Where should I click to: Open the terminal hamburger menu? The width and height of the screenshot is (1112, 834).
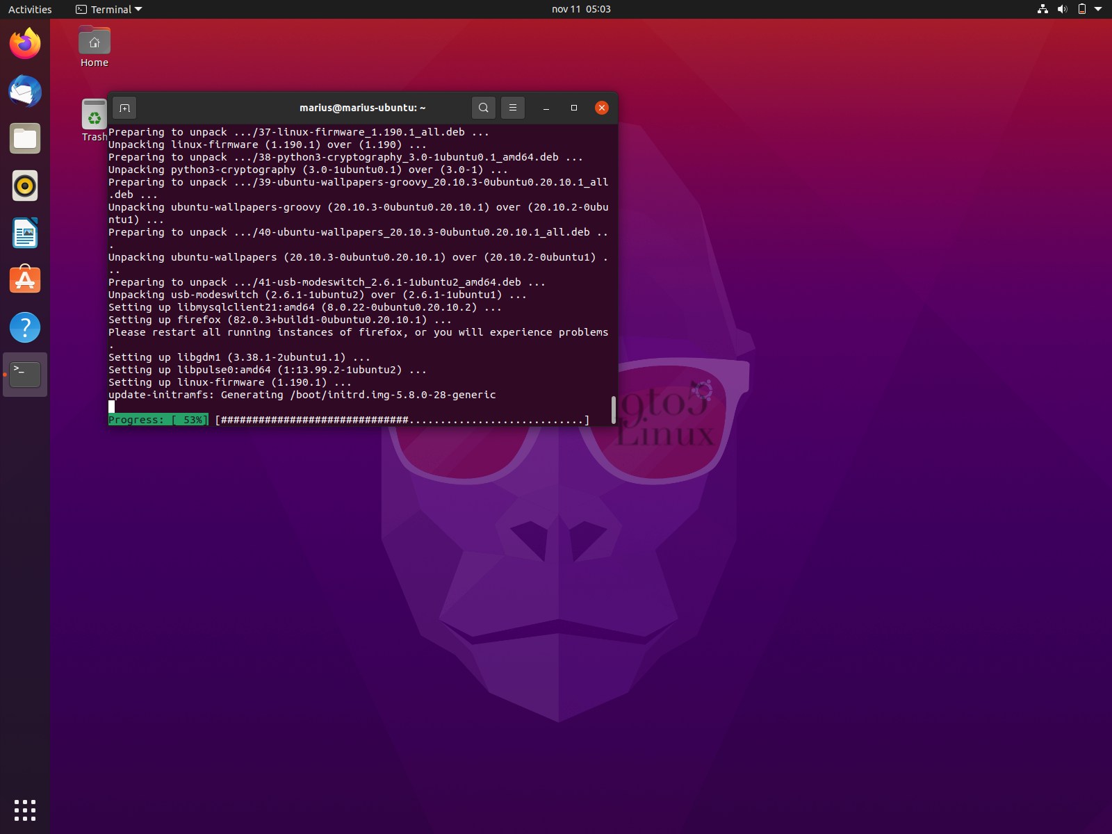[513, 108]
